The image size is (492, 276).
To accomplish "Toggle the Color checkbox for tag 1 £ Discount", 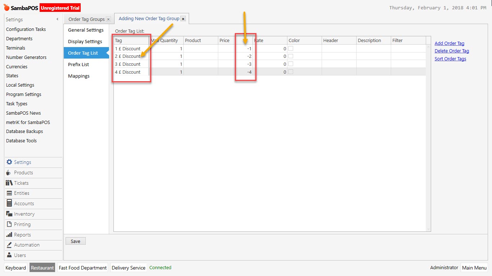I will point(291,49).
